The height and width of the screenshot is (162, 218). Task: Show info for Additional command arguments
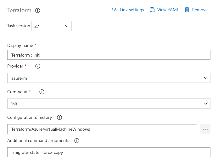point(77,140)
